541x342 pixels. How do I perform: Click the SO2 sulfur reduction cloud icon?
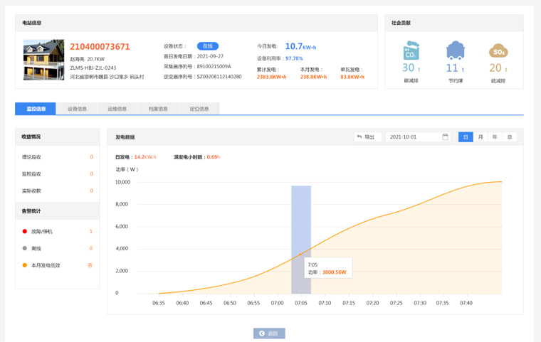498,50
